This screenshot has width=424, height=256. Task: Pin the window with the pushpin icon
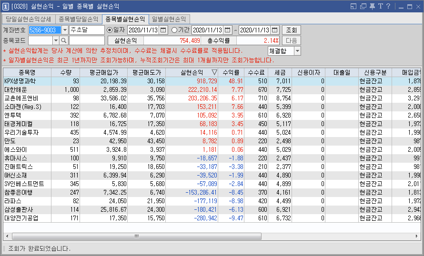pos(373,6)
